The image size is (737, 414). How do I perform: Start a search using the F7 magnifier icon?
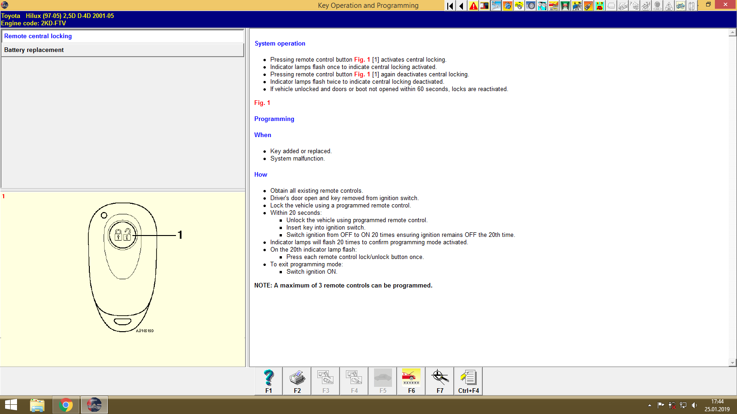[439, 380]
